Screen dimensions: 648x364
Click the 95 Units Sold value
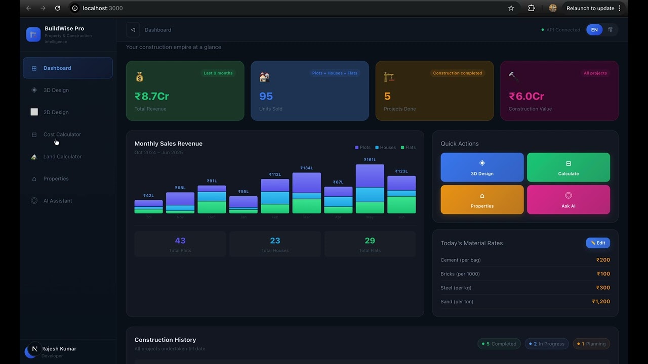click(x=266, y=96)
